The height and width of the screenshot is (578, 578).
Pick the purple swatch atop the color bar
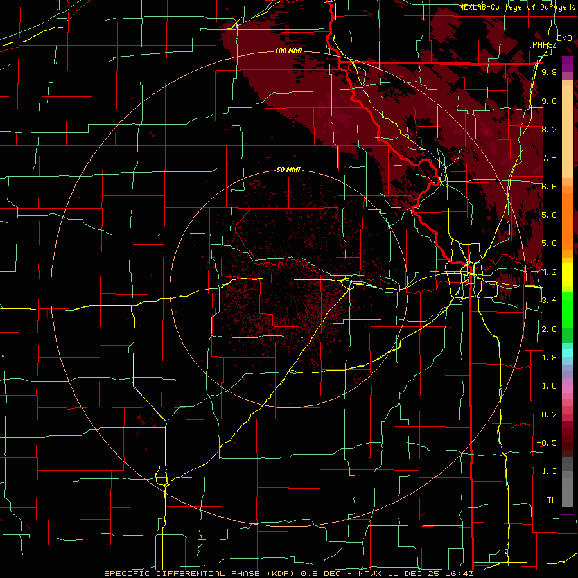click(x=567, y=64)
